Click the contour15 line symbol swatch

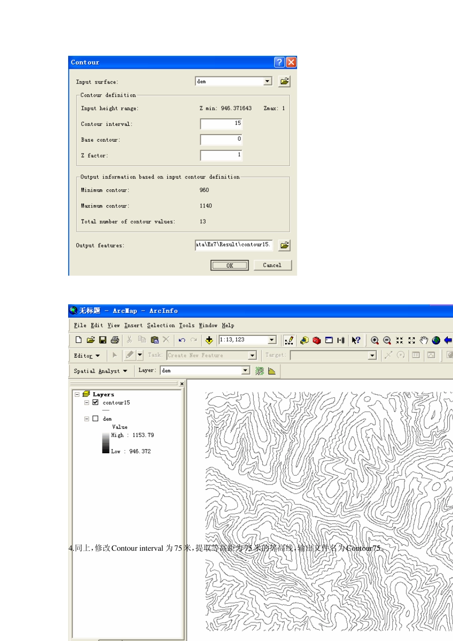coord(106,410)
